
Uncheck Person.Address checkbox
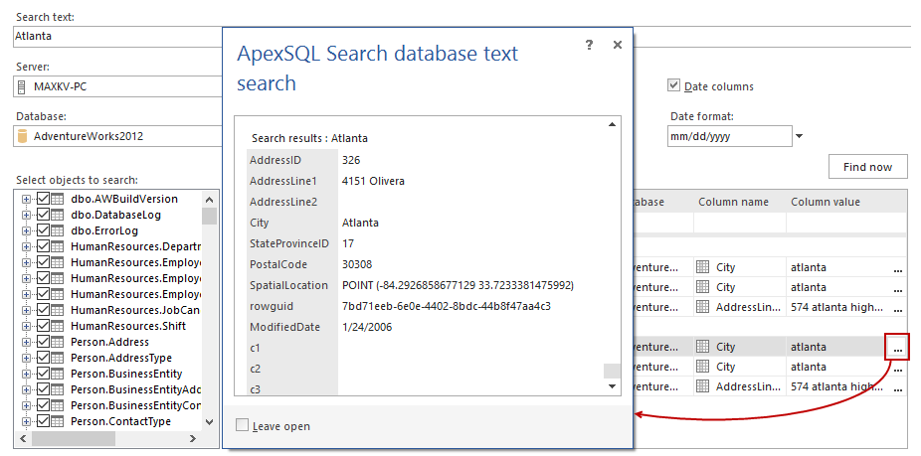[43, 342]
